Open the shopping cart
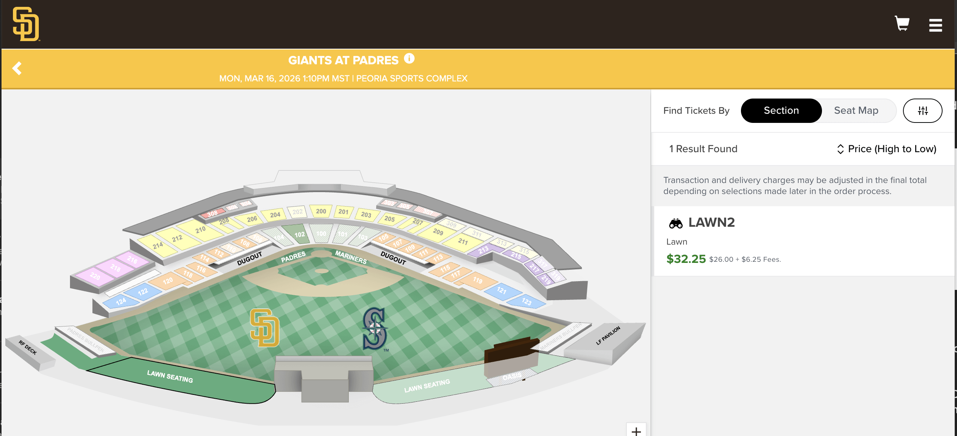This screenshot has height=436, width=957. tap(902, 24)
